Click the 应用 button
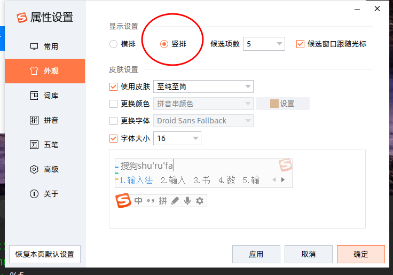 click(256, 254)
